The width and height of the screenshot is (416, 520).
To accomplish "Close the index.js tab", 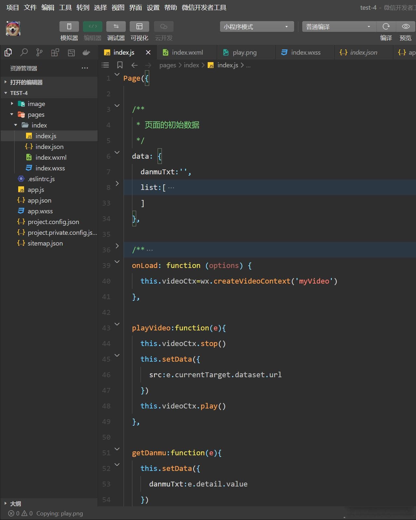I will pos(148,52).
